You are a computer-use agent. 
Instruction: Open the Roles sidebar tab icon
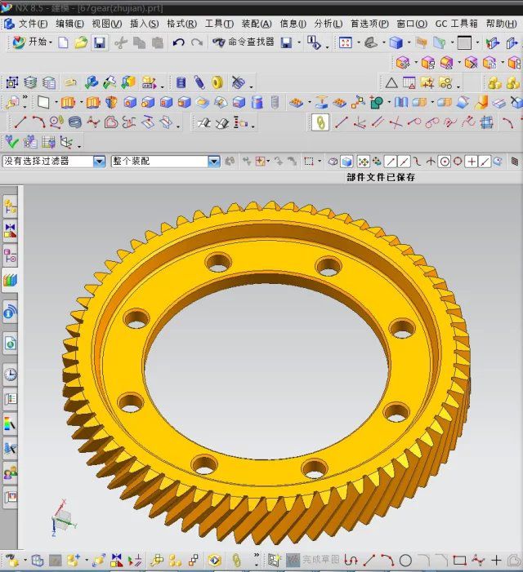point(11,472)
